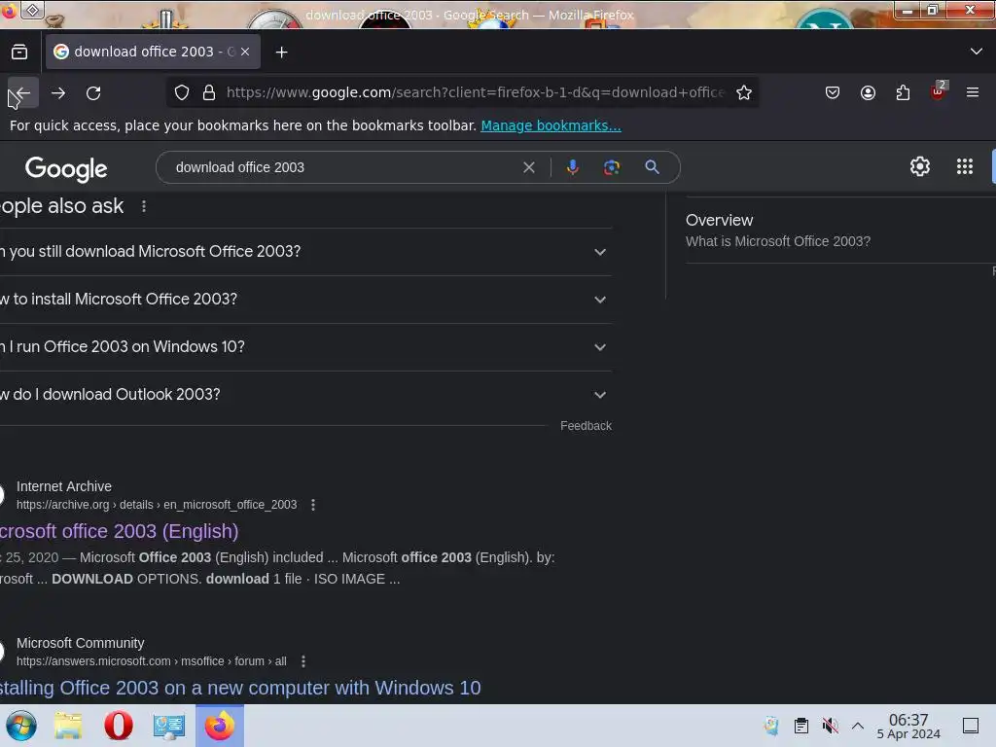Go to Google homepage logo

pos(66,169)
